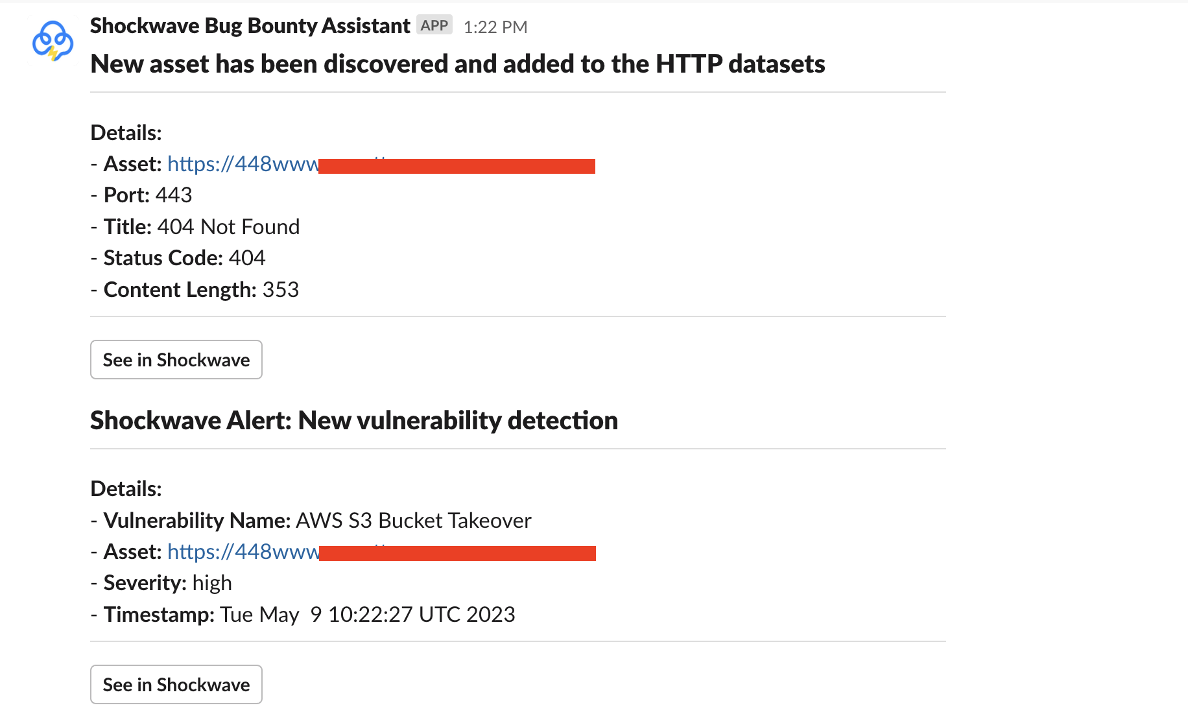
Task: Click the Details label above the Port line
Action: (126, 133)
